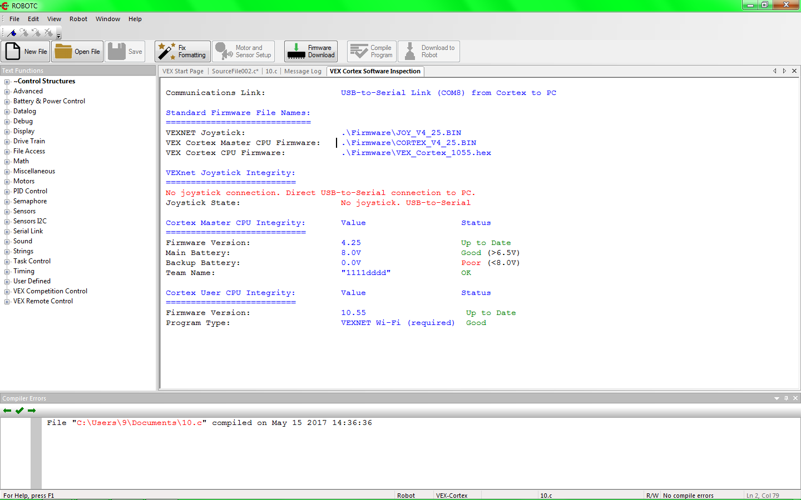The width and height of the screenshot is (801, 500).
Task: Open Motor and Sensor Setup
Action: click(x=244, y=52)
